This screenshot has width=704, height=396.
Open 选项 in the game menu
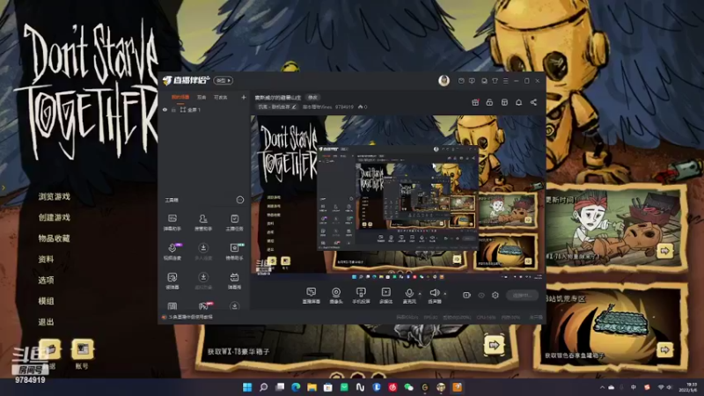point(46,280)
